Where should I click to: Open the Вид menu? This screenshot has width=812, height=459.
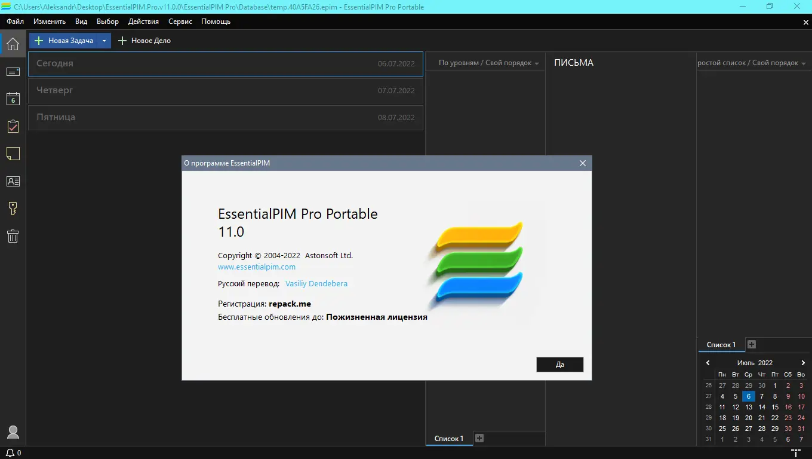tap(81, 22)
